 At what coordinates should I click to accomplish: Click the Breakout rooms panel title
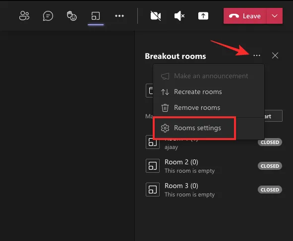(176, 56)
